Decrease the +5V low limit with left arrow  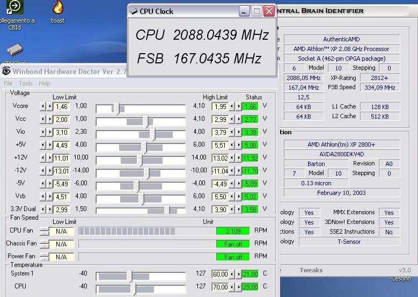click(x=42, y=145)
